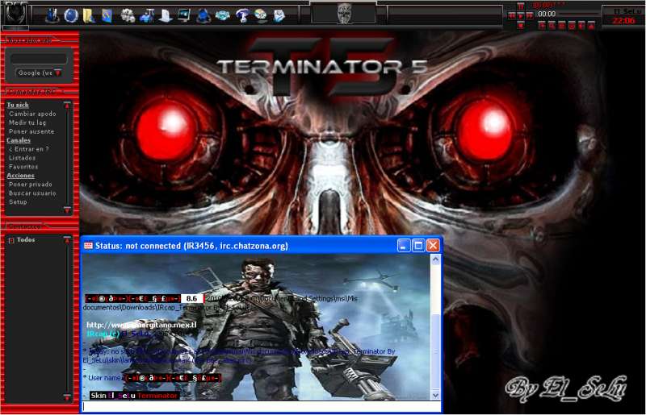Click the blue mushroom-shaped toolbar icon

tap(242, 15)
